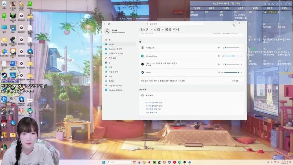This screenshot has height=165, width=293.
Task: Adjust the 시스템 소리 volume slider
Action: click(x=232, y=48)
